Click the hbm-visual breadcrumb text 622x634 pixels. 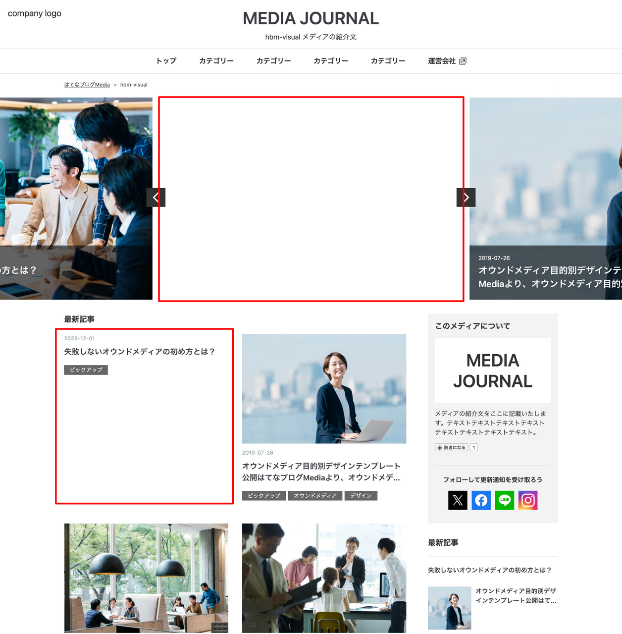134,85
